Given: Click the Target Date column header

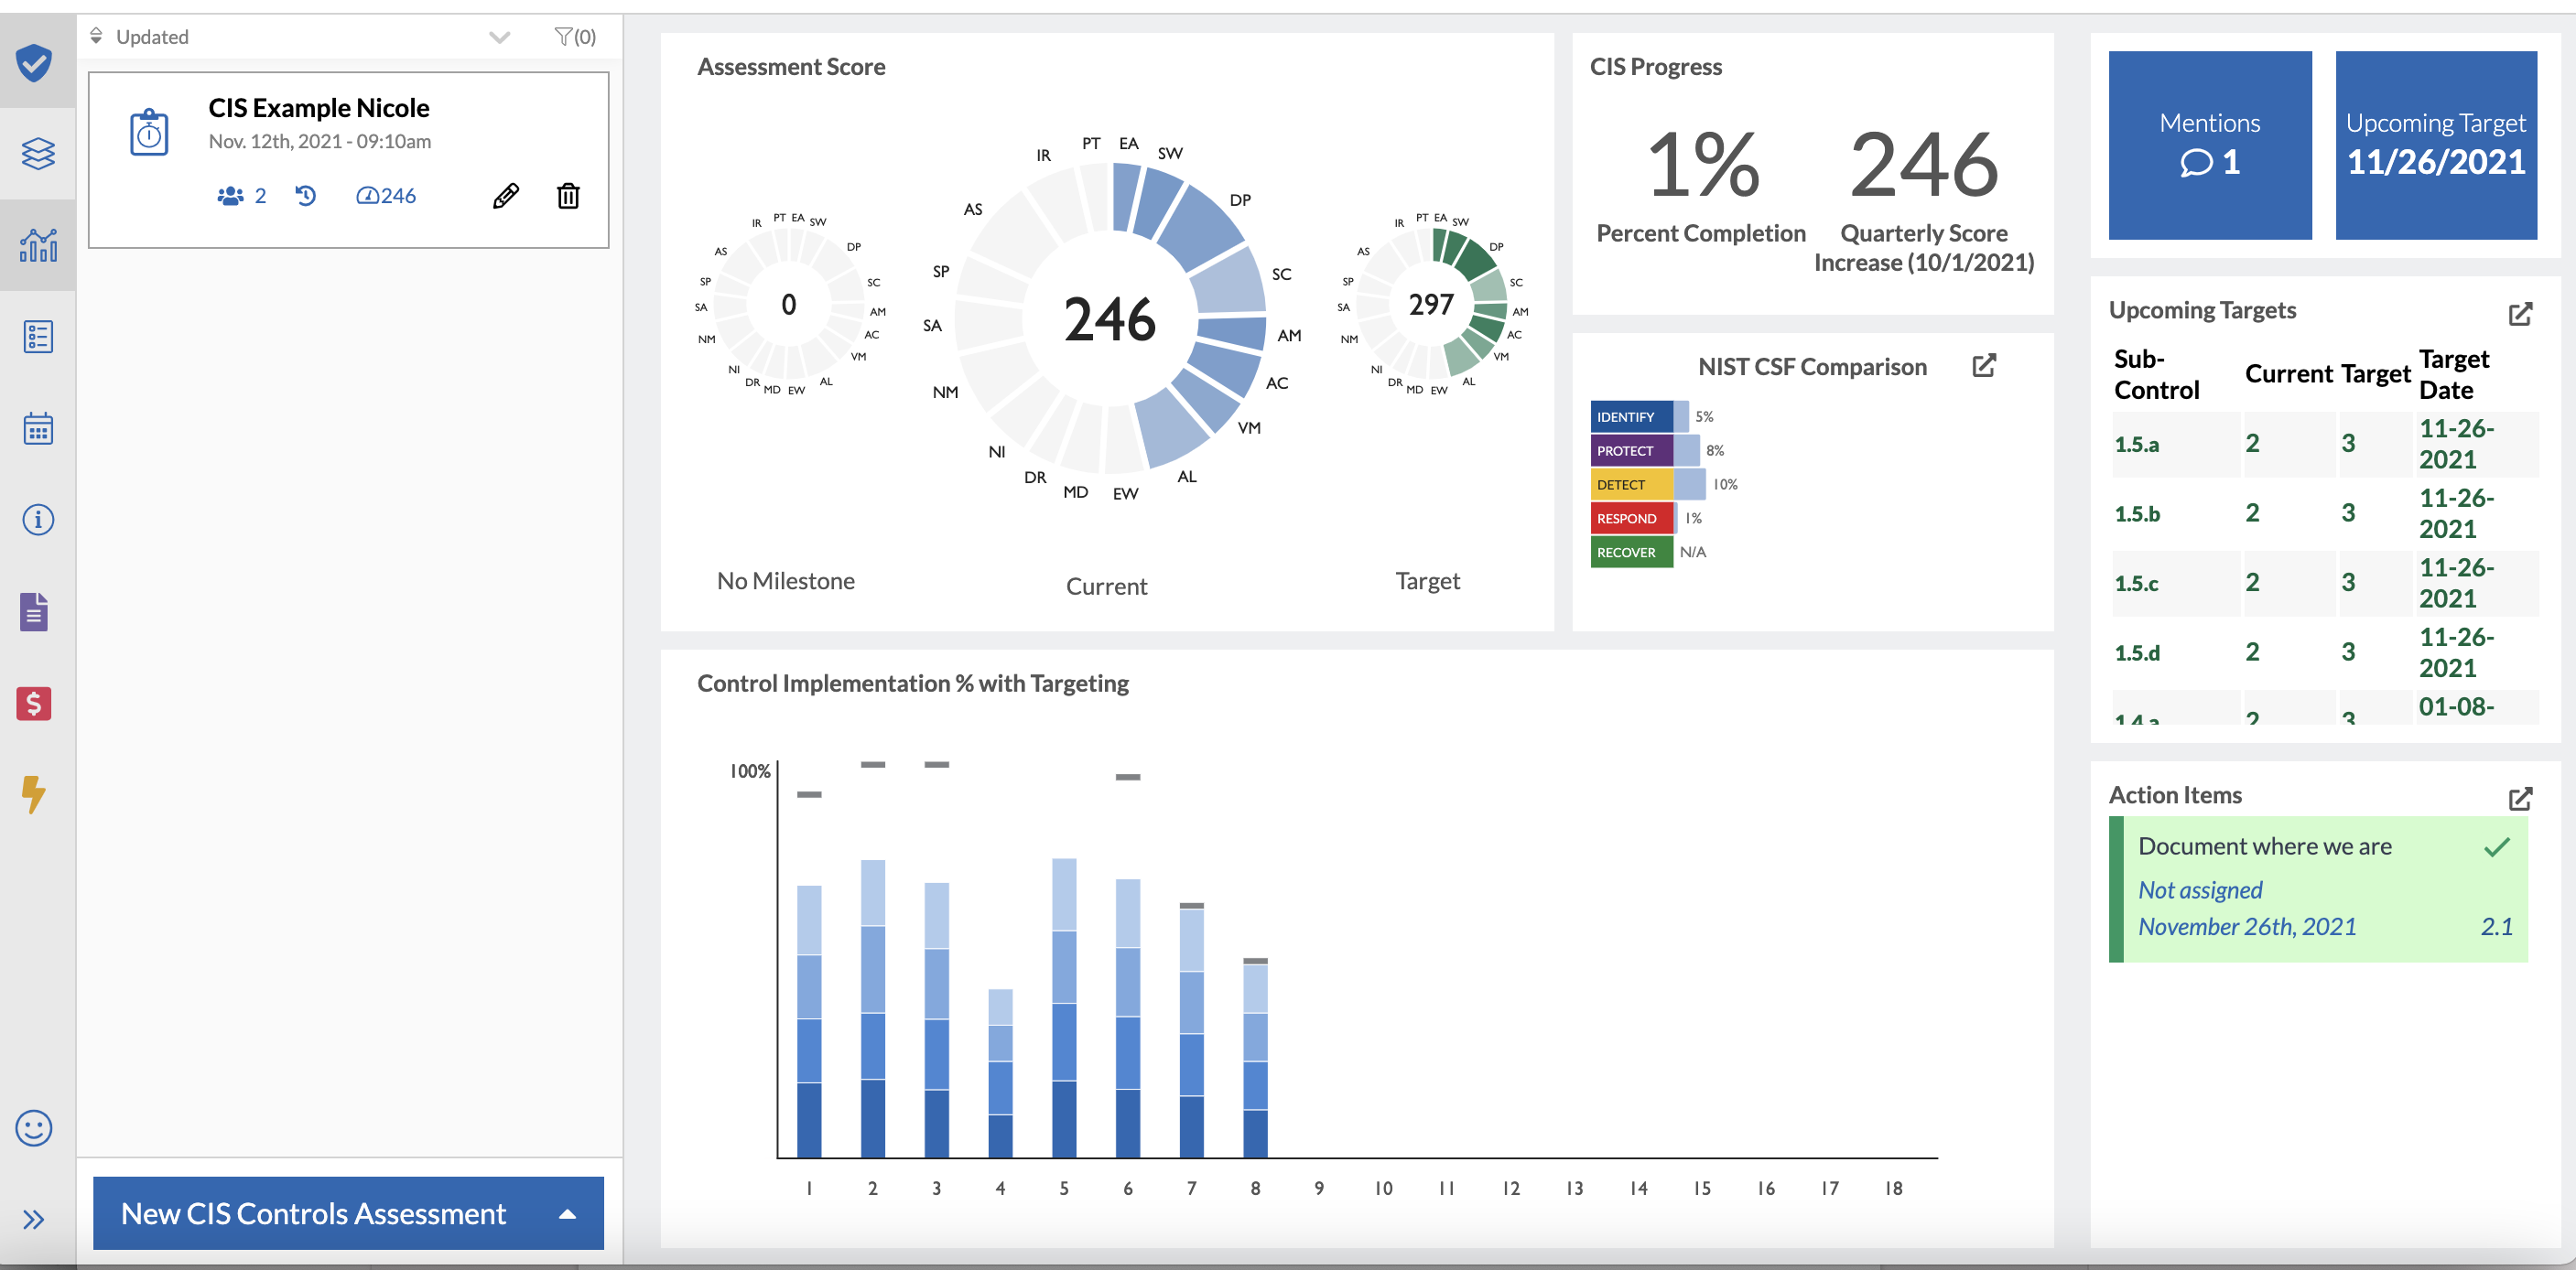Looking at the screenshot, I should click(2453, 373).
